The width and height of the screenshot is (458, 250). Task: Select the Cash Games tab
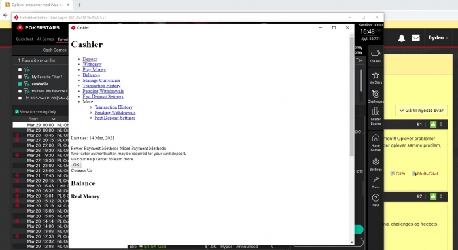[54, 50]
